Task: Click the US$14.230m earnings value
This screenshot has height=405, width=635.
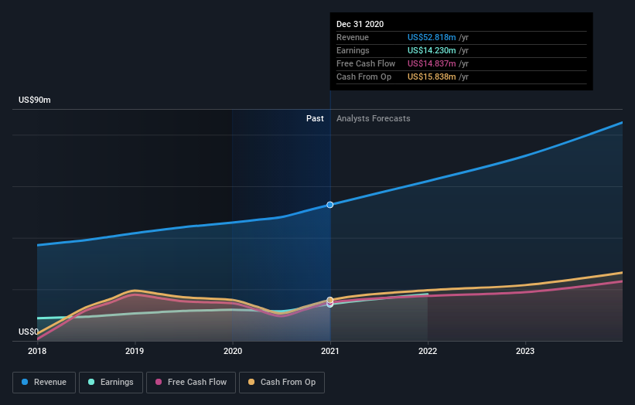Action: pyautogui.click(x=432, y=50)
